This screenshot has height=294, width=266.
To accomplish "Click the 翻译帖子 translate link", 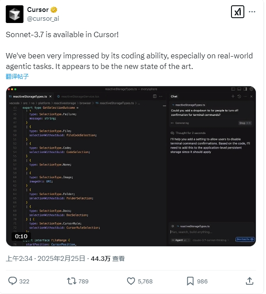I will point(17,76).
